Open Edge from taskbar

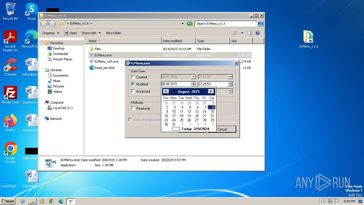tap(61, 201)
